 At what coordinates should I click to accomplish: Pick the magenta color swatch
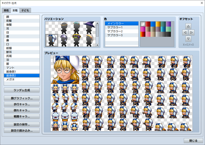[x=143, y=29]
